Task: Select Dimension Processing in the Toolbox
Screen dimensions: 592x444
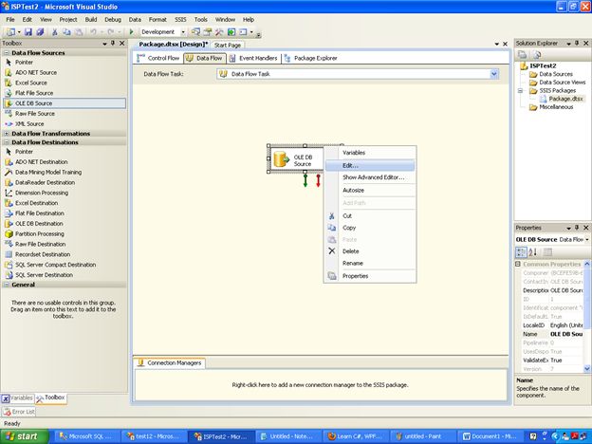Action: pyautogui.click(x=42, y=193)
